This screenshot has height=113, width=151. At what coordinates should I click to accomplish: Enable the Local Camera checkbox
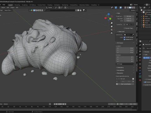pyautogui.click(x=124, y=24)
